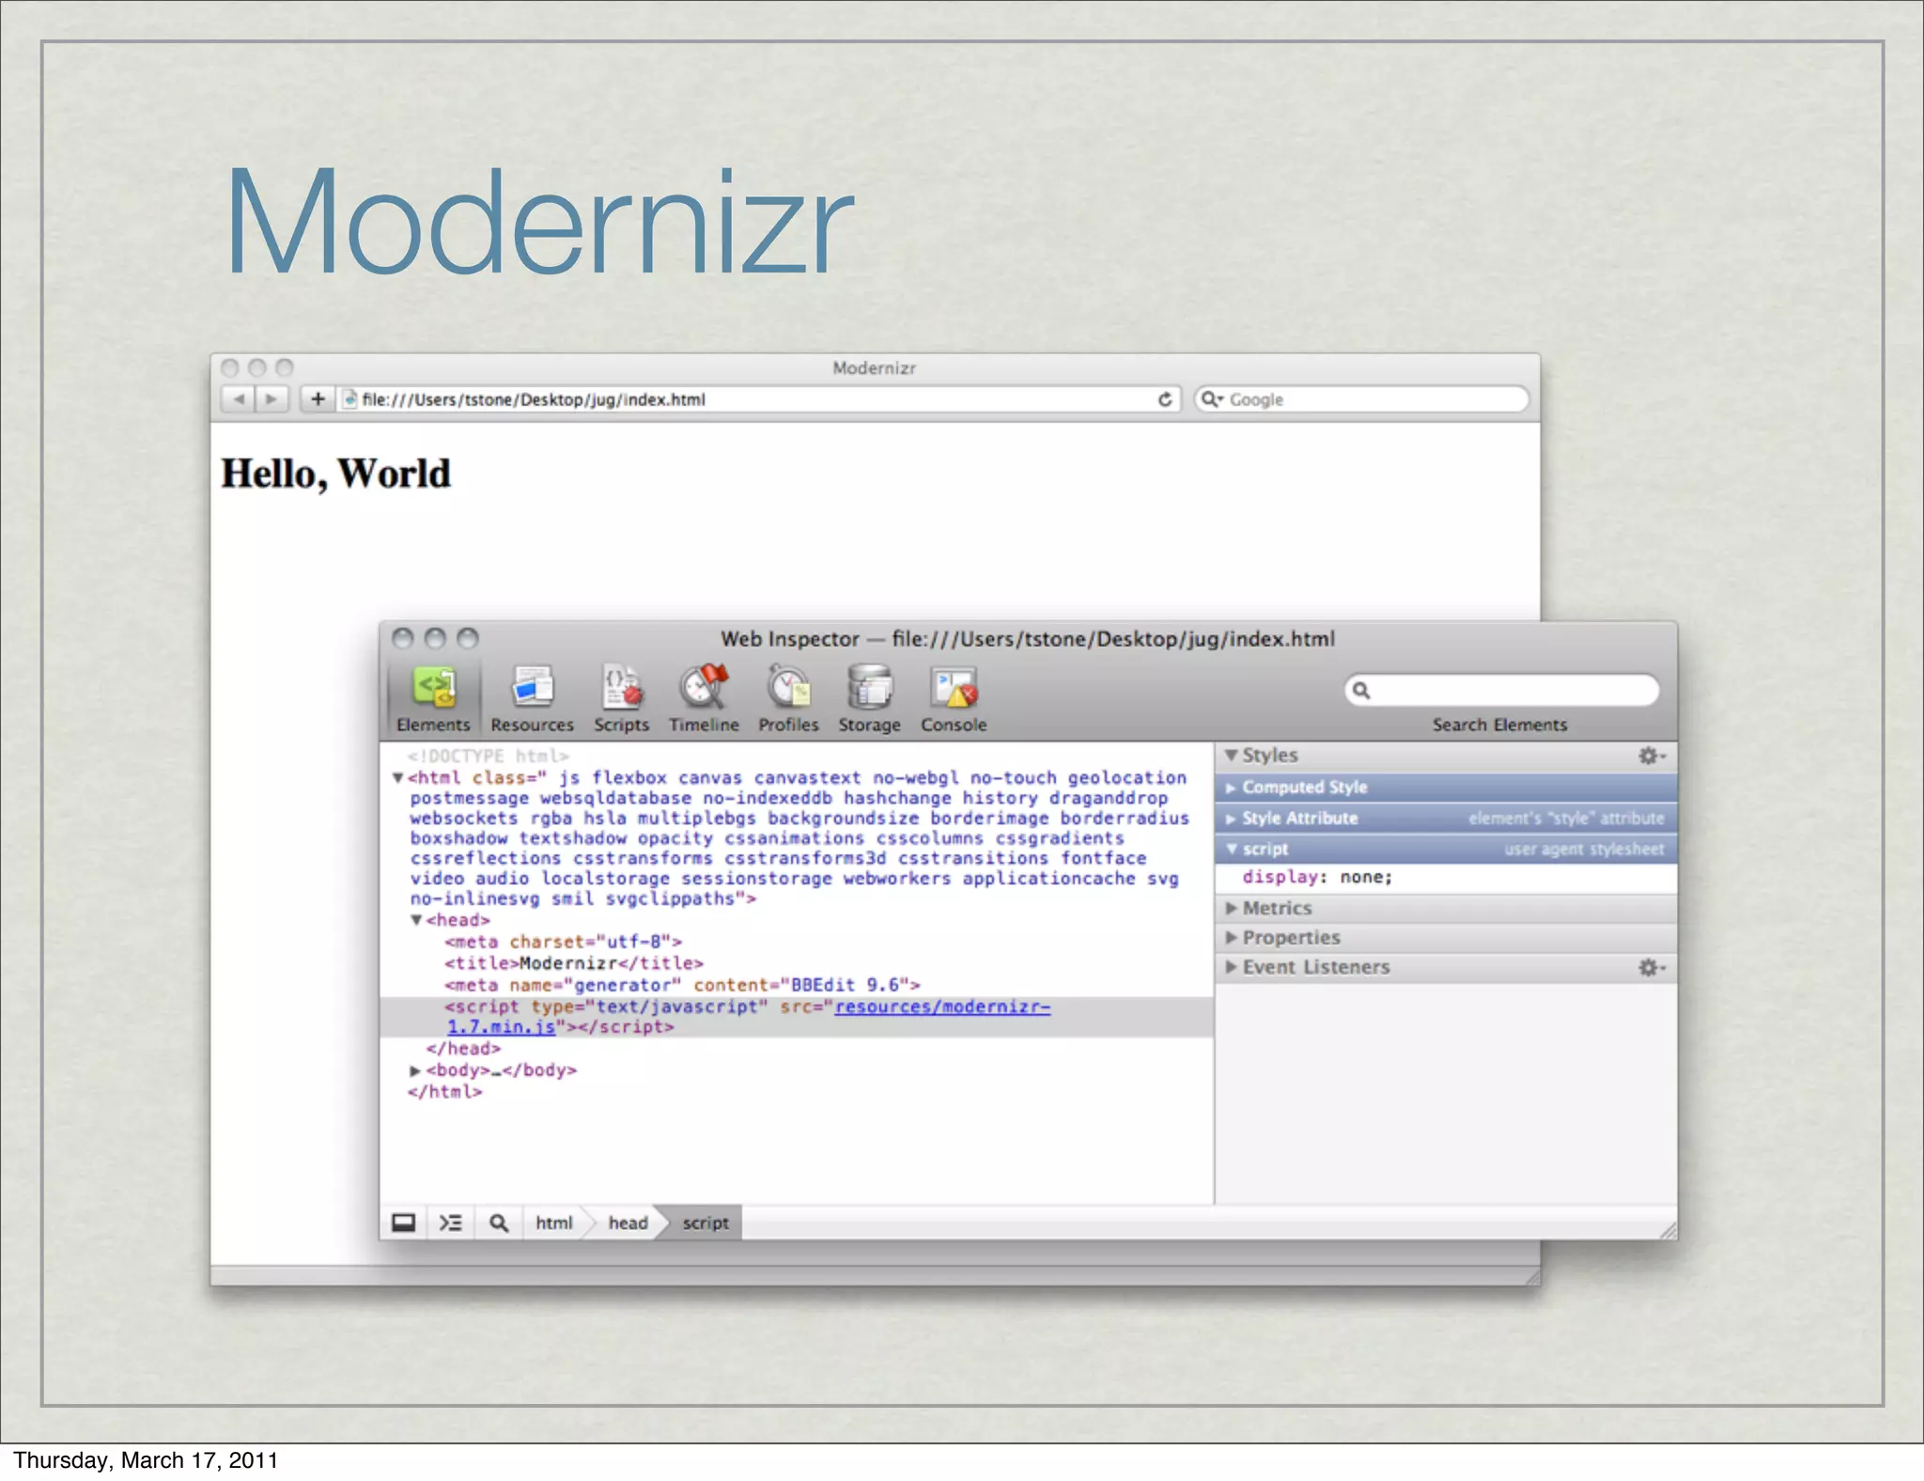Expand Style Attribute section
This screenshot has height=1481, width=1924.
(x=1231, y=818)
